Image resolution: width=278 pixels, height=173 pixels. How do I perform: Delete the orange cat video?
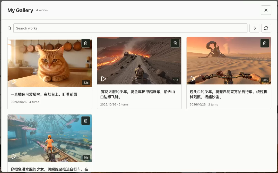coord(86,43)
